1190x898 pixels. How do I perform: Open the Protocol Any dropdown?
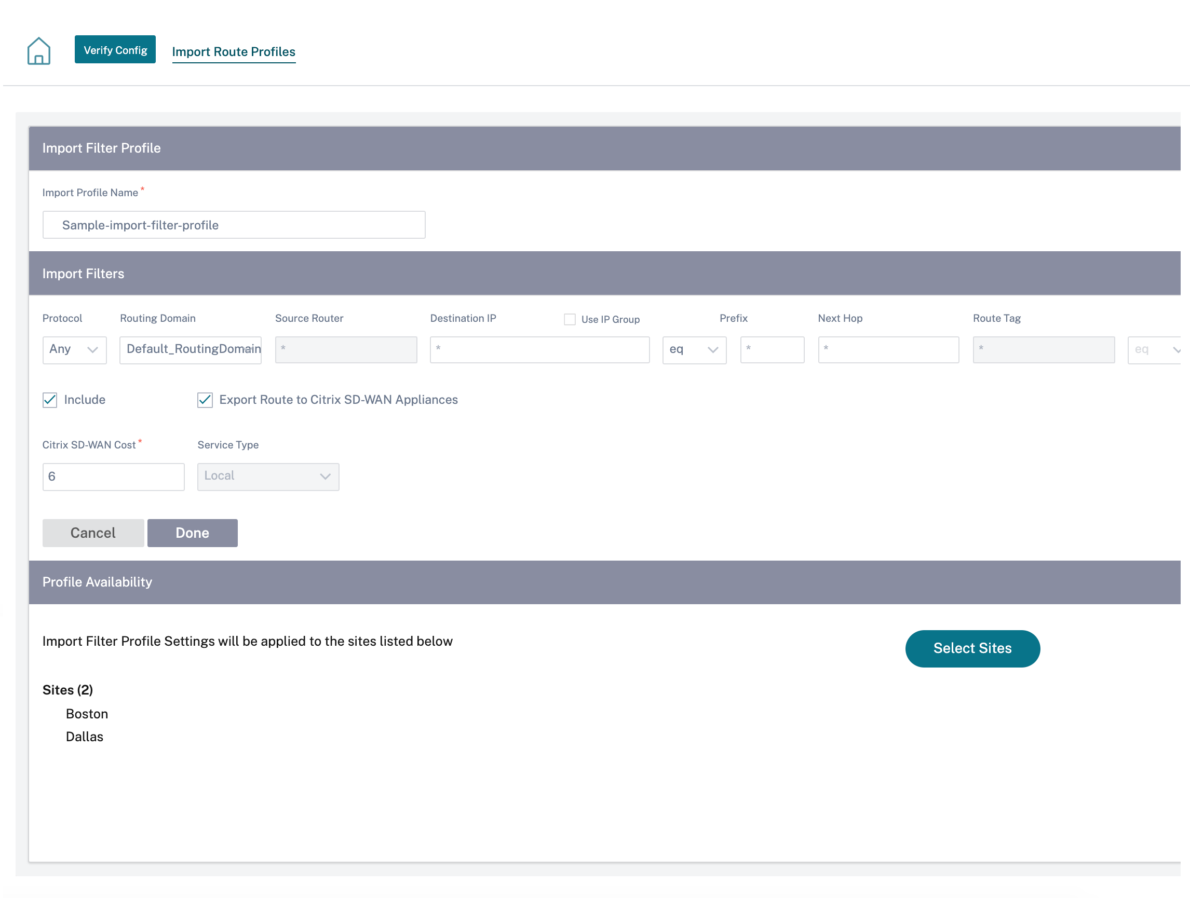(x=74, y=349)
